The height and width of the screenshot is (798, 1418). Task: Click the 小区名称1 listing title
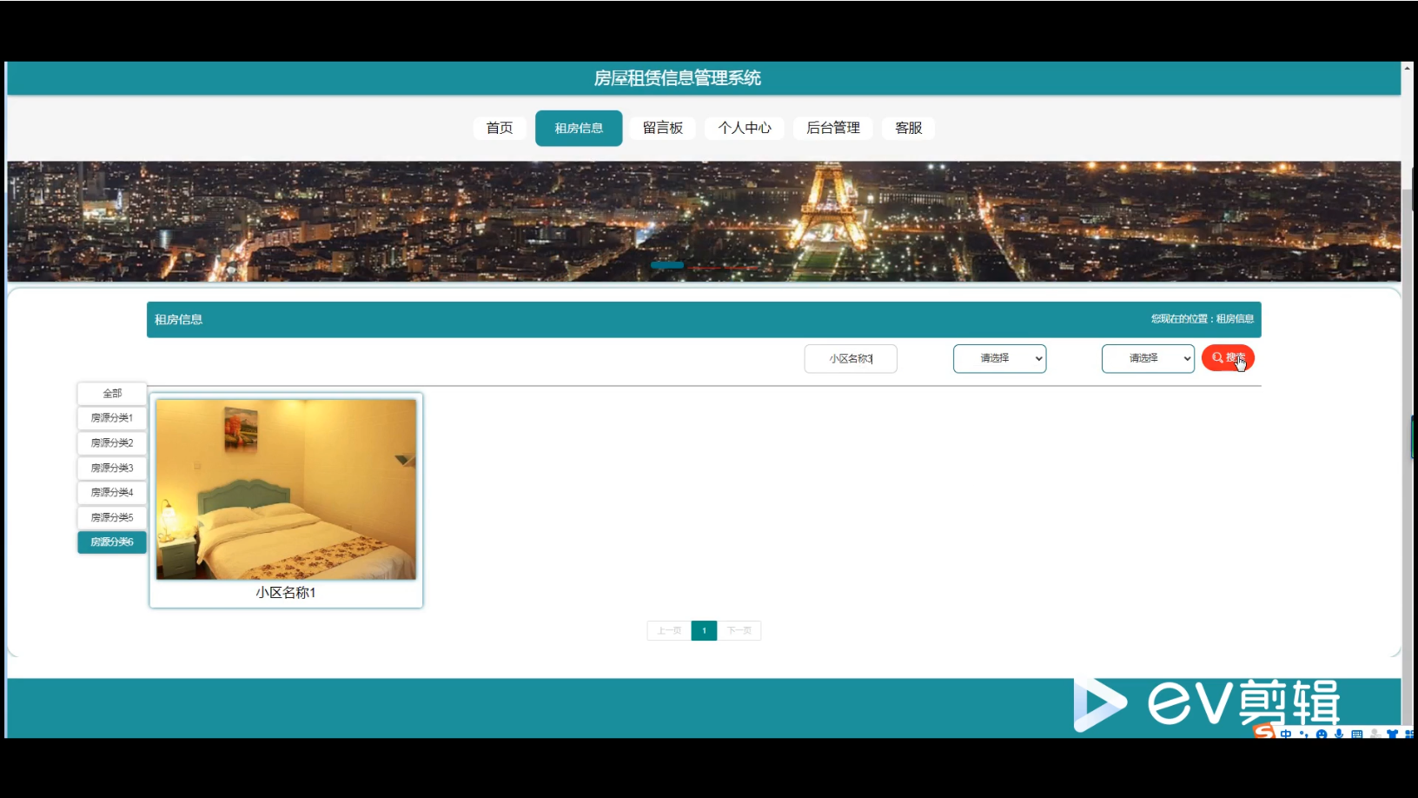(x=286, y=593)
